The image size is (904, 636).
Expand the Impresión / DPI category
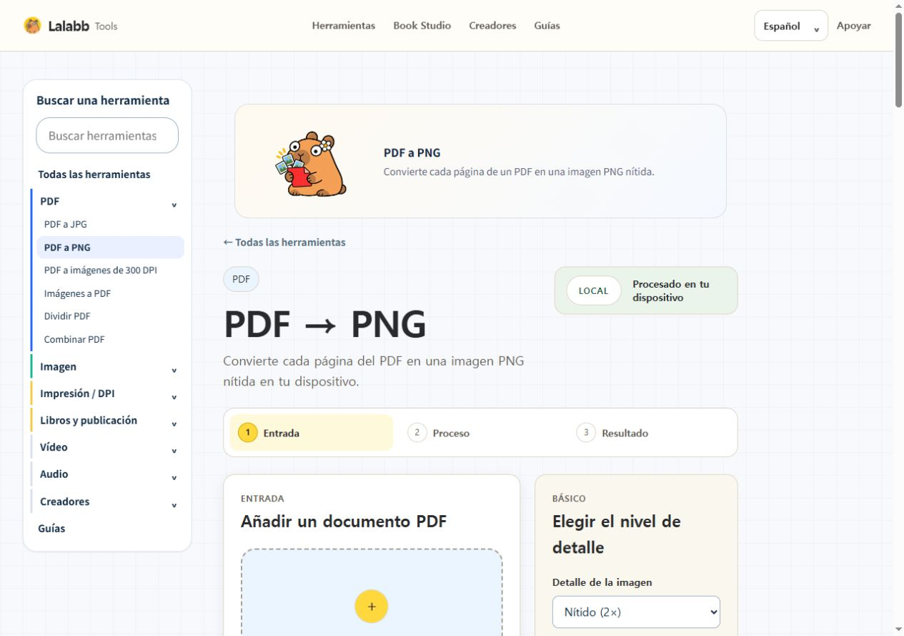pos(107,393)
